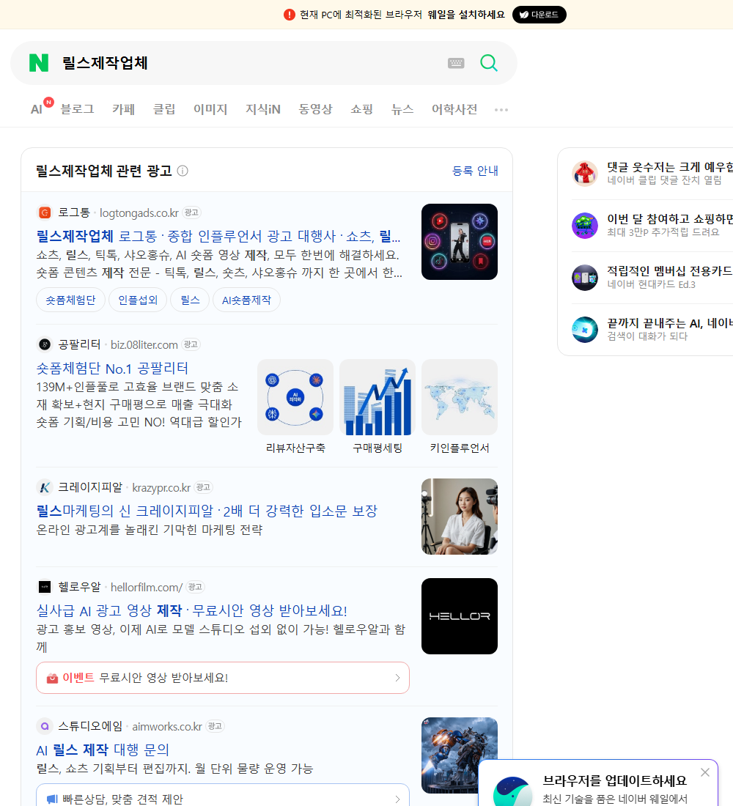The width and height of the screenshot is (733, 806).
Task: Open the AI tab
Action: (37, 109)
